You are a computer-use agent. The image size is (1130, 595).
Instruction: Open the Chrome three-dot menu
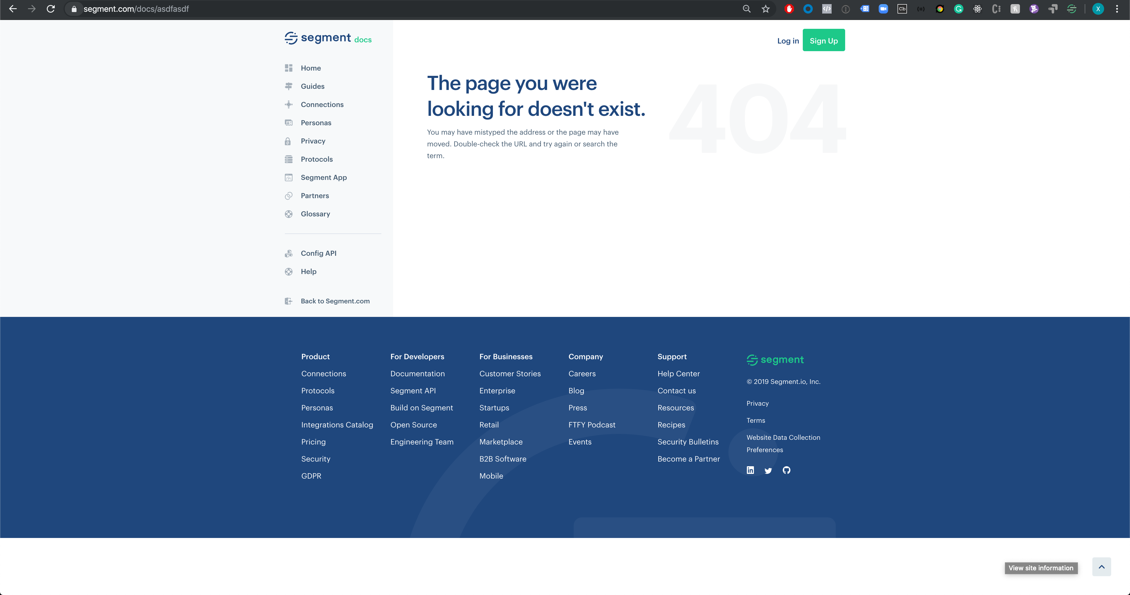coord(1117,9)
